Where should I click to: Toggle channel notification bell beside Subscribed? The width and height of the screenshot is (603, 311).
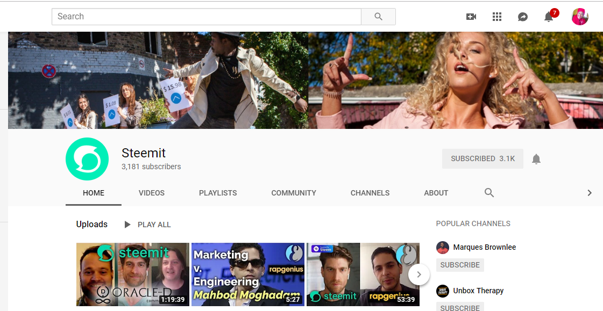point(536,159)
